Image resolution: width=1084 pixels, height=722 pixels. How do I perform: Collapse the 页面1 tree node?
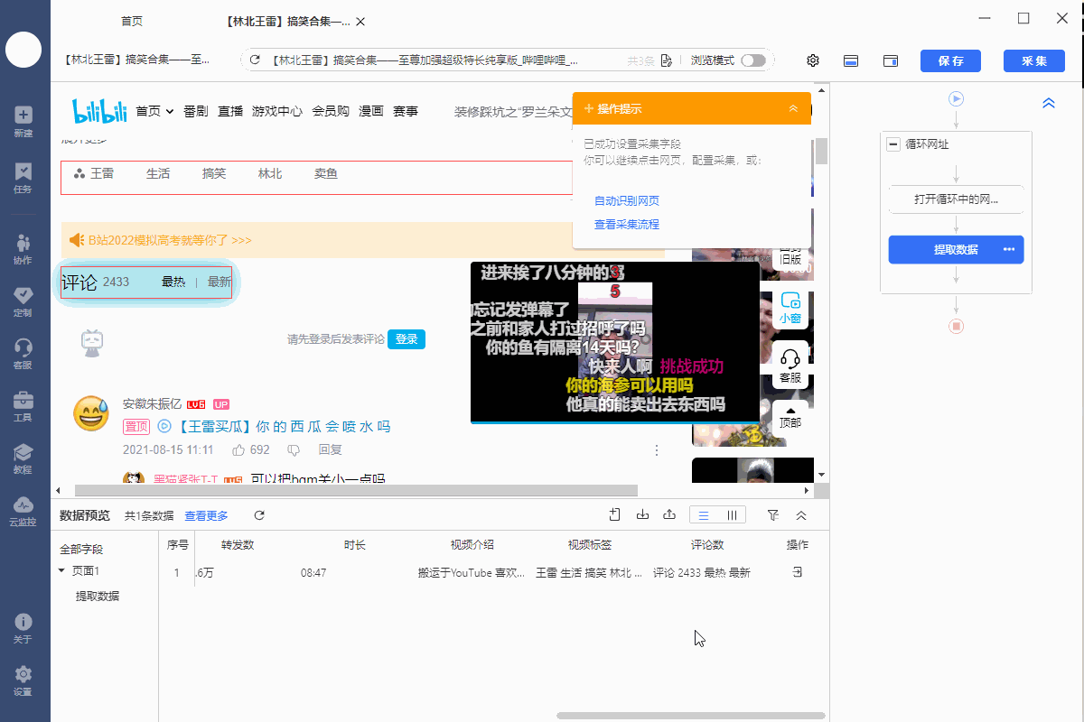pos(61,570)
